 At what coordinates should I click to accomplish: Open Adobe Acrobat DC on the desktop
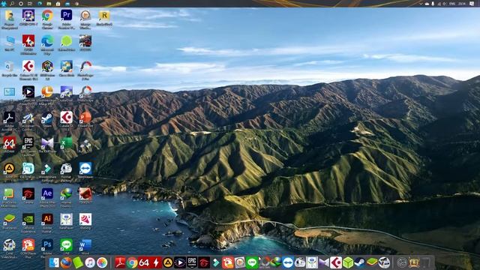(x=9, y=117)
